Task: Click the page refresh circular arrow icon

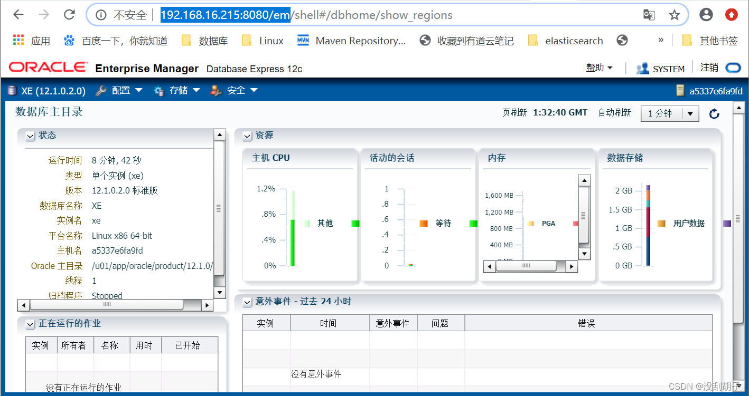Action: pos(714,114)
